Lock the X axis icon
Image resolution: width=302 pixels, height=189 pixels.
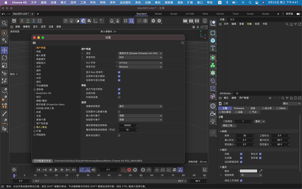pos(22,21)
